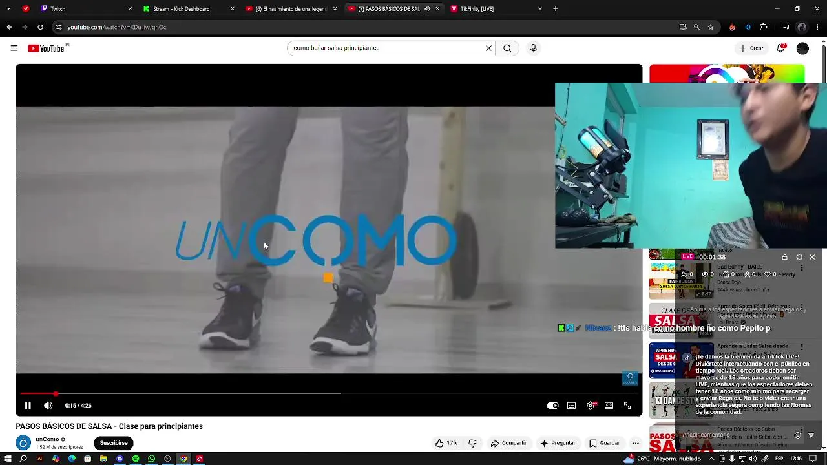Viewport: 827px width, 465px height.
Task: Pause the video with the pause button
Action: 28,406
